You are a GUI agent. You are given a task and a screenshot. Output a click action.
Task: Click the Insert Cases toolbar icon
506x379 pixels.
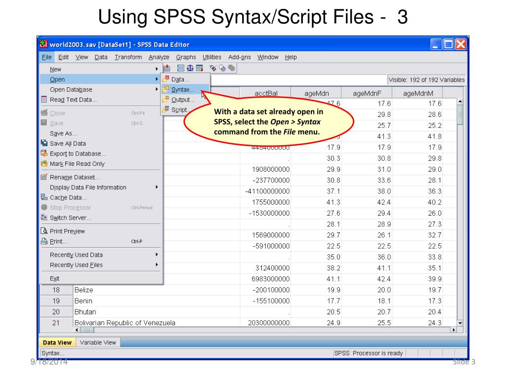pyautogui.click(x=167, y=68)
